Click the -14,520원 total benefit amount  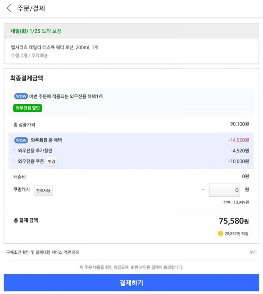pyautogui.click(x=238, y=140)
